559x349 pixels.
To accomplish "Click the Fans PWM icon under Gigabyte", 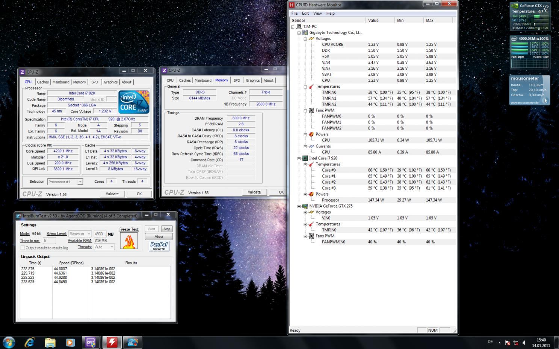I will (311, 110).
